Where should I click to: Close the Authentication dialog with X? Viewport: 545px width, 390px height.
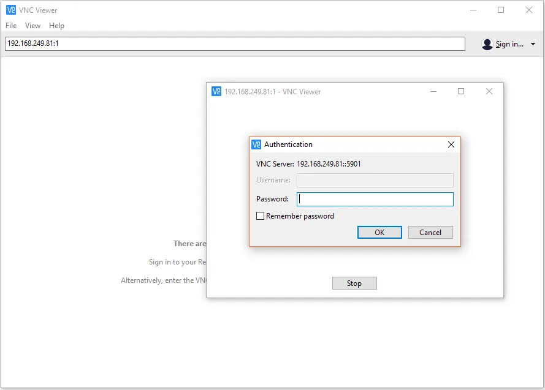(x=451, y=144)
